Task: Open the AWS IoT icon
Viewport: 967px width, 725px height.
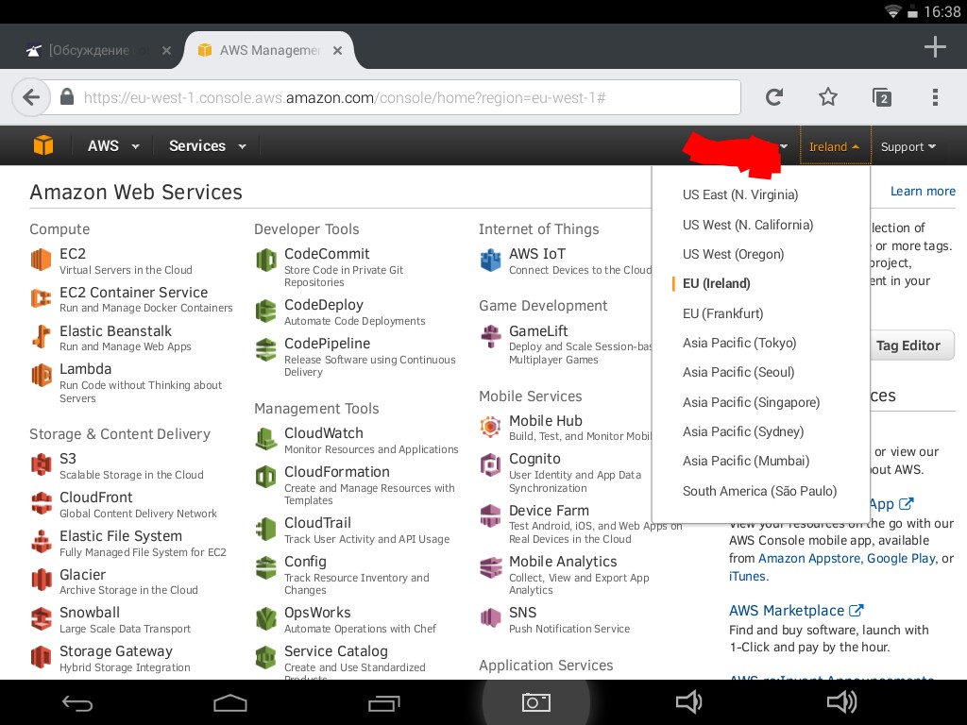Action: click(x=491, y=260)
